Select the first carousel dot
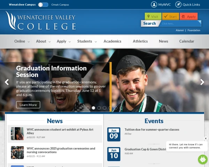The width and height of the screenshot is (209, 167). 88,108
